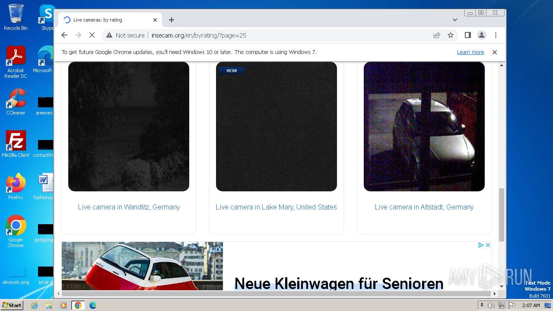Open the Start menu
Screen dimensions: 553x311
point(12,305)
